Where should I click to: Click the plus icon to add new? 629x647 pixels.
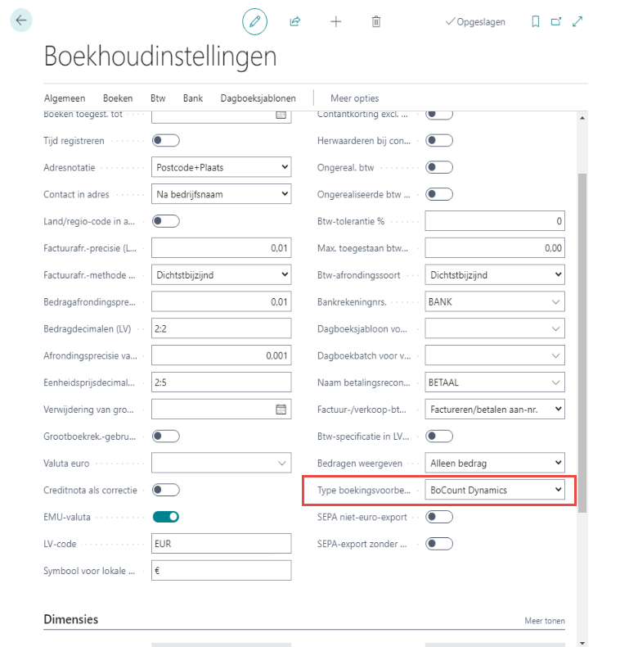click(x=335, y=22)
